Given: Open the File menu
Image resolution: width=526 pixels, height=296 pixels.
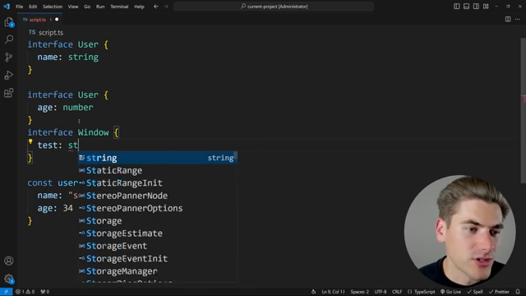Looking at the screenshot, I should 20,7.
